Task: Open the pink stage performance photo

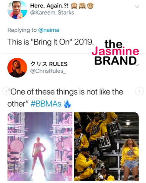Action: (40, 147)
